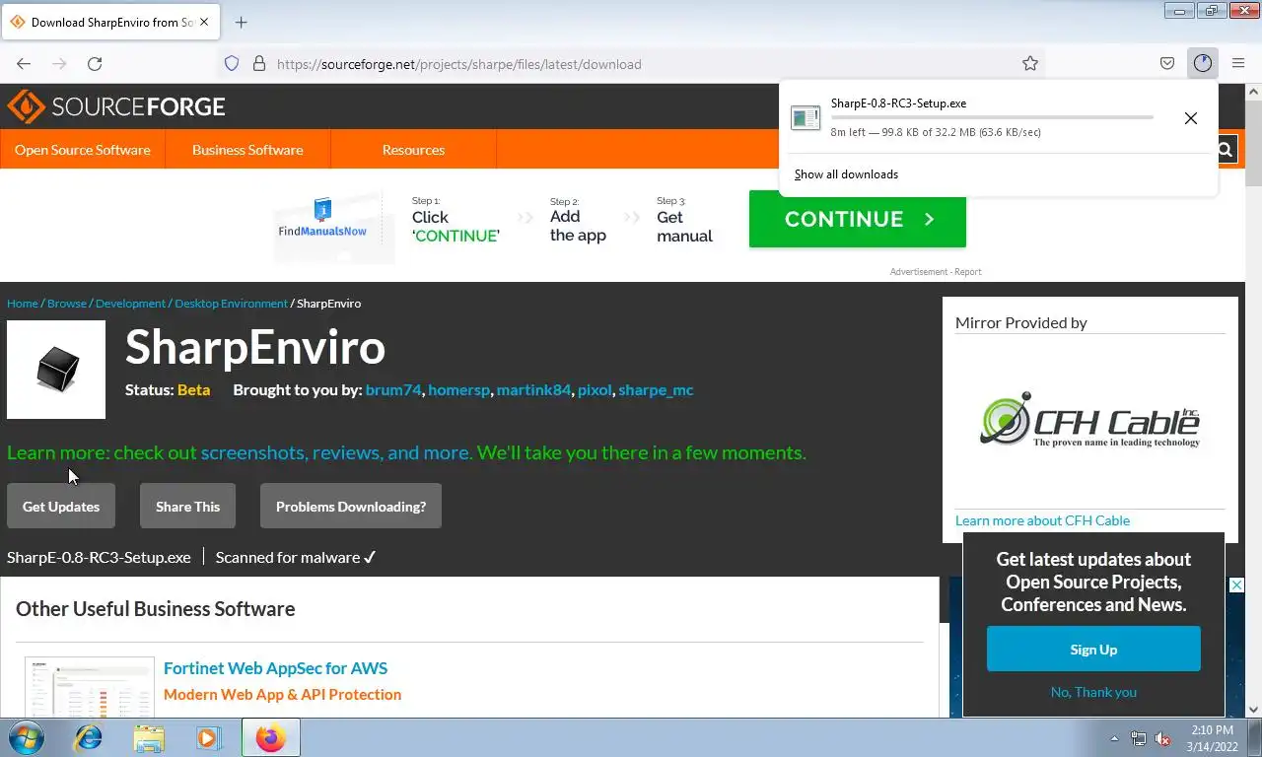1262x757 pixels.
Task: Click the Sign Up button
Action: pos(1093,650)
